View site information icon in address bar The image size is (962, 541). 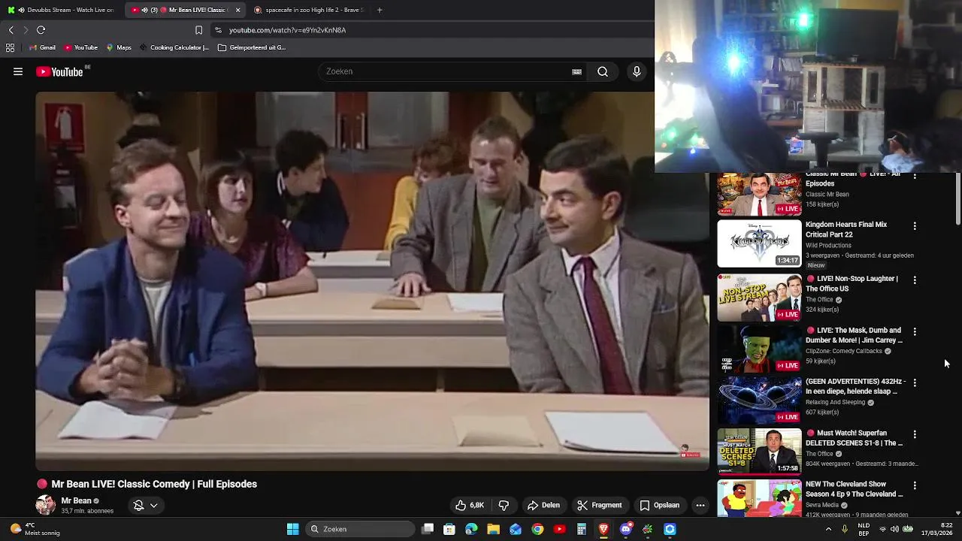pos(218,30)
